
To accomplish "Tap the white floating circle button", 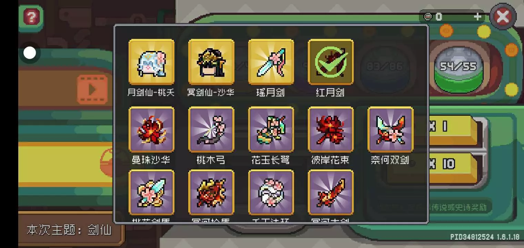I will click(30, 53).
